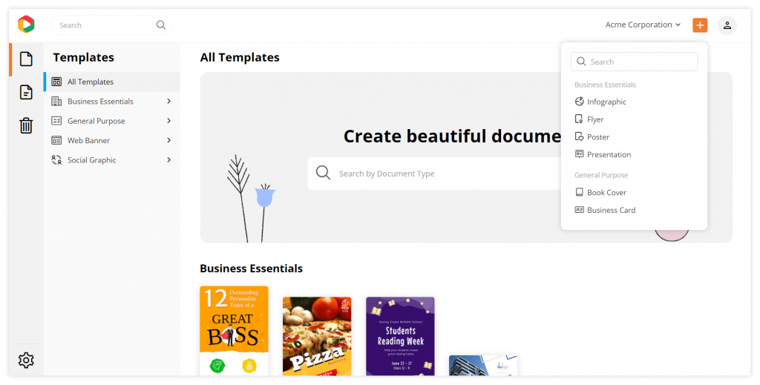Select Web Banner sidebar label
Viewport: 760px width, 385px height.
[x=89, y=140]
